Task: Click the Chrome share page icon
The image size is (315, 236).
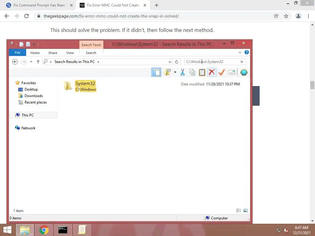Action: click(276, 16)
